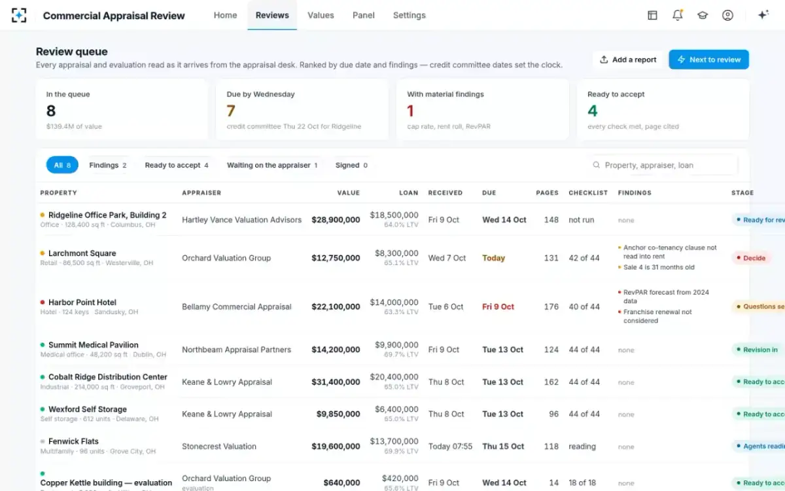Viewport: 785px width, 491px height.
Task: Open the sparkle assistant icon
Action: coord(763,15)
